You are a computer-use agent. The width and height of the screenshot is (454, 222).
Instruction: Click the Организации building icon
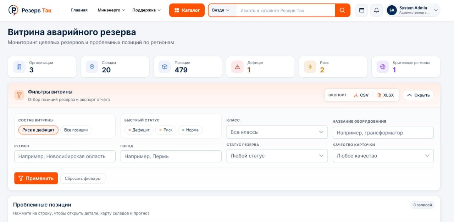(x=19, y=67)
